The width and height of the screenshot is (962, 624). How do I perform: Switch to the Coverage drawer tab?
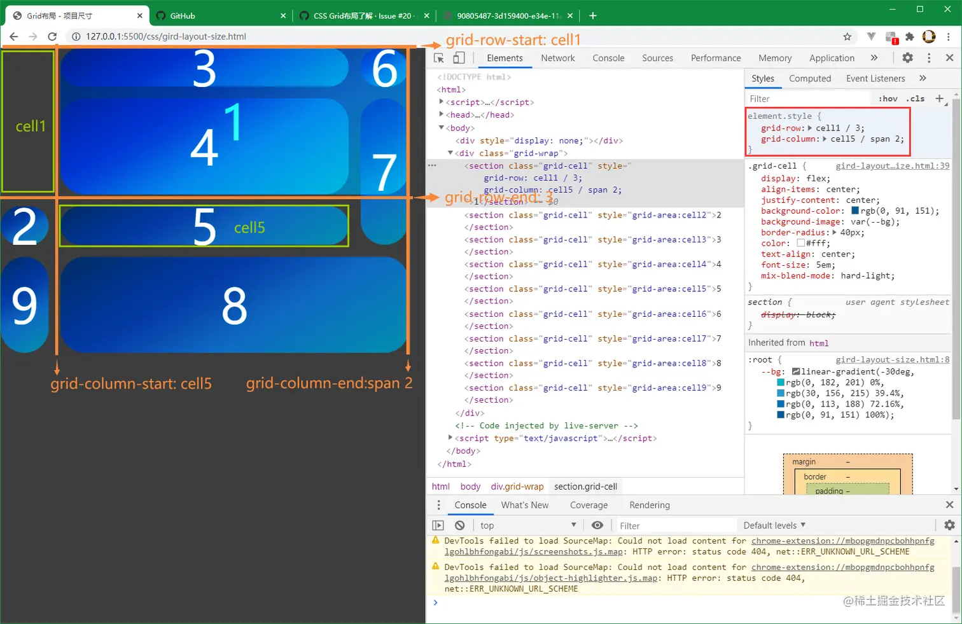tap(589, 505)
